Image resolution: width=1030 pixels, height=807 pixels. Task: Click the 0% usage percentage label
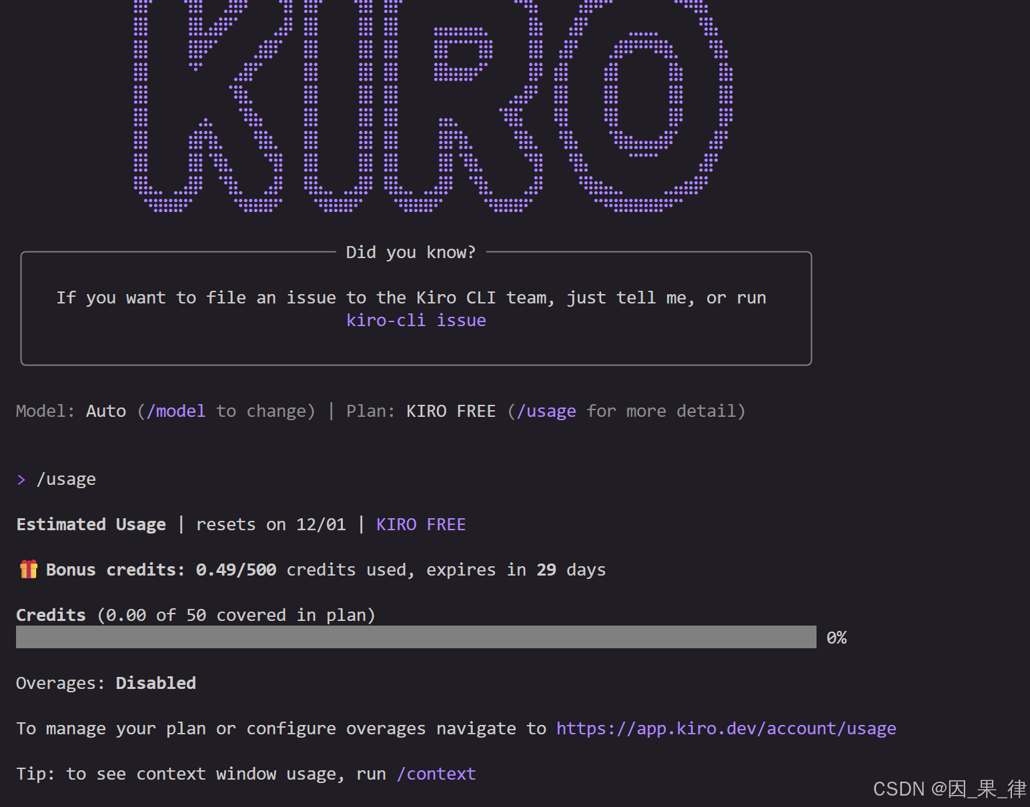[836, 638]
